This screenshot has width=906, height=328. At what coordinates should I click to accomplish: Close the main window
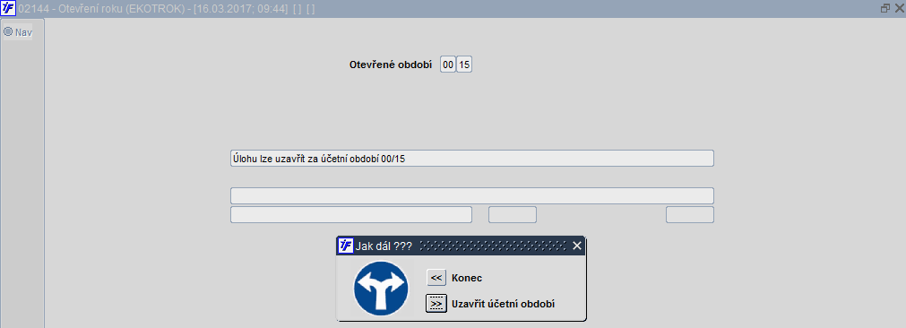click(899, 9)
